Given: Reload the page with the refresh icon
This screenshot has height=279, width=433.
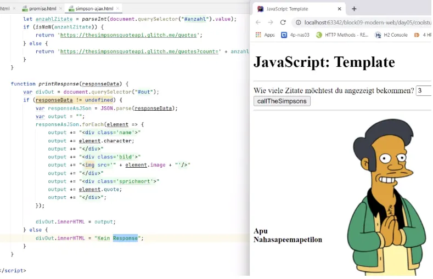Looking at the screenshot, I should [283, 22].
